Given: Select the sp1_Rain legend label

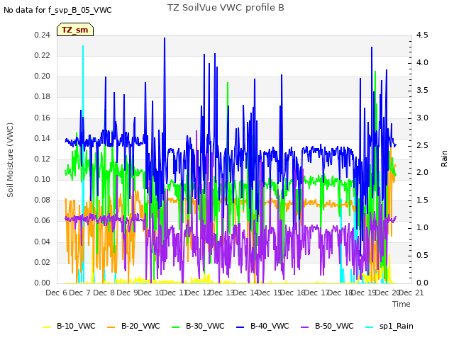Looking at the screenshot, I should coord(396,326).
